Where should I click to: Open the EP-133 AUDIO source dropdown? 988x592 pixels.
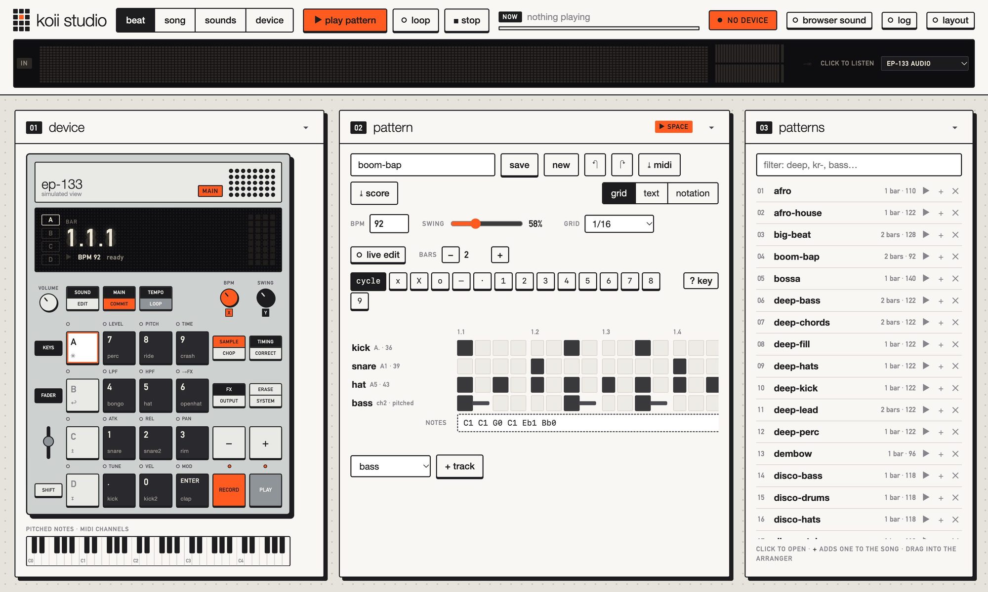coord(924,63)
